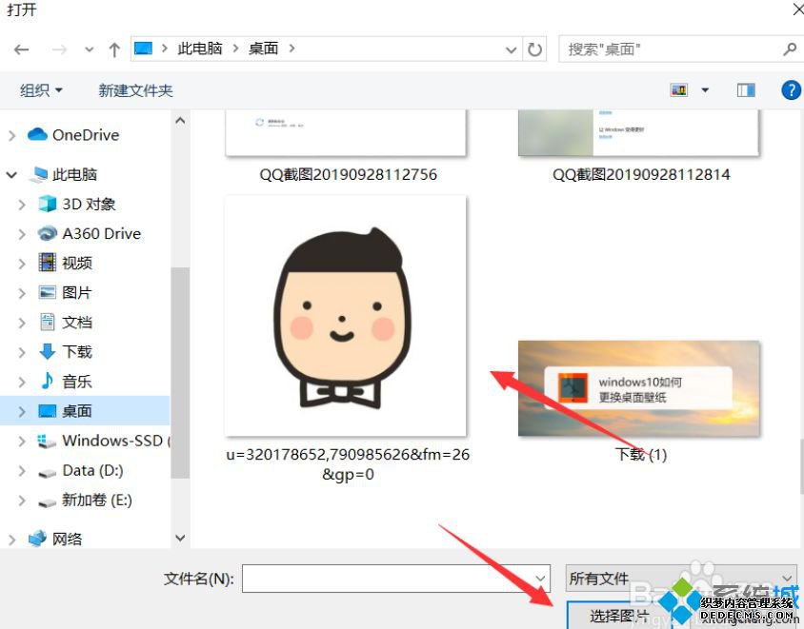The width and height of the screenshot is (804, 629).
Task: Open Windows-SSD drive in sidebar
Action: click(103, 441)
